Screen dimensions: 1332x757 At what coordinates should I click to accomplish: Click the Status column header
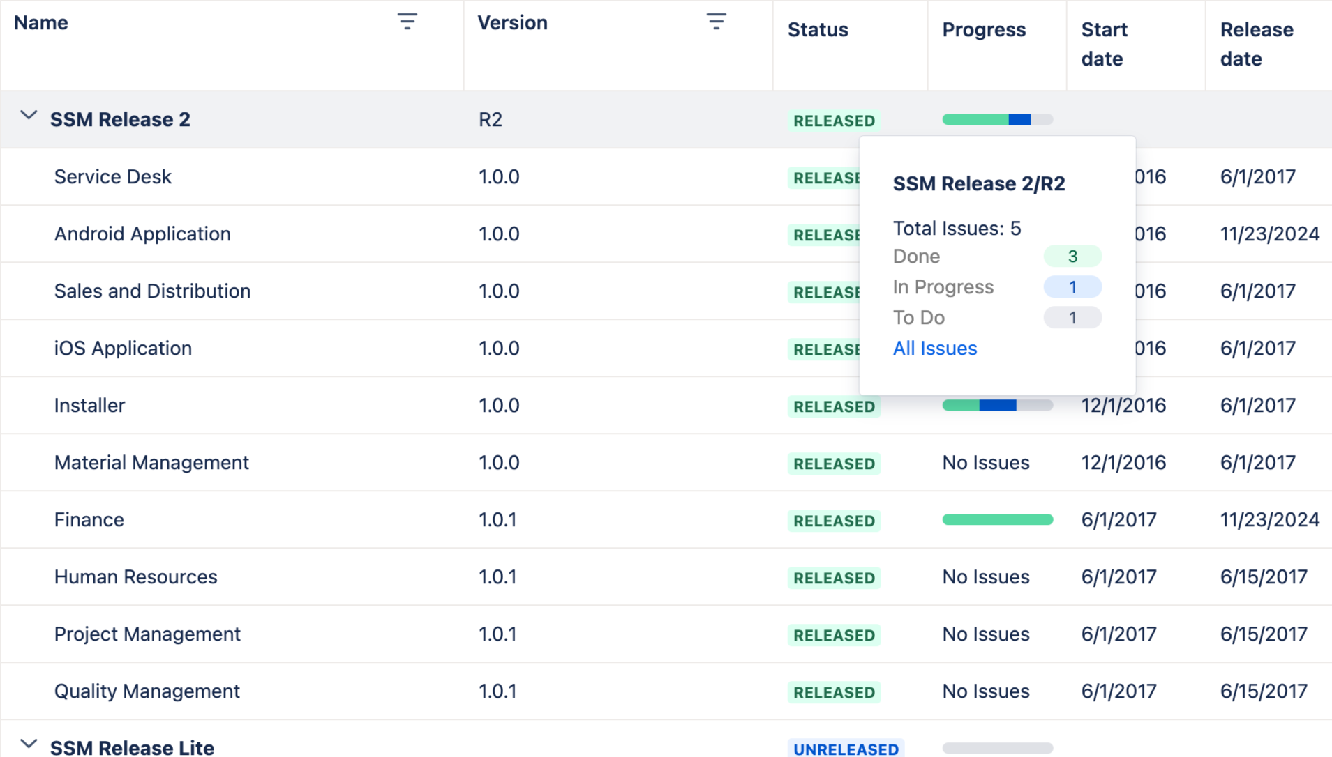tap(818, 30)
